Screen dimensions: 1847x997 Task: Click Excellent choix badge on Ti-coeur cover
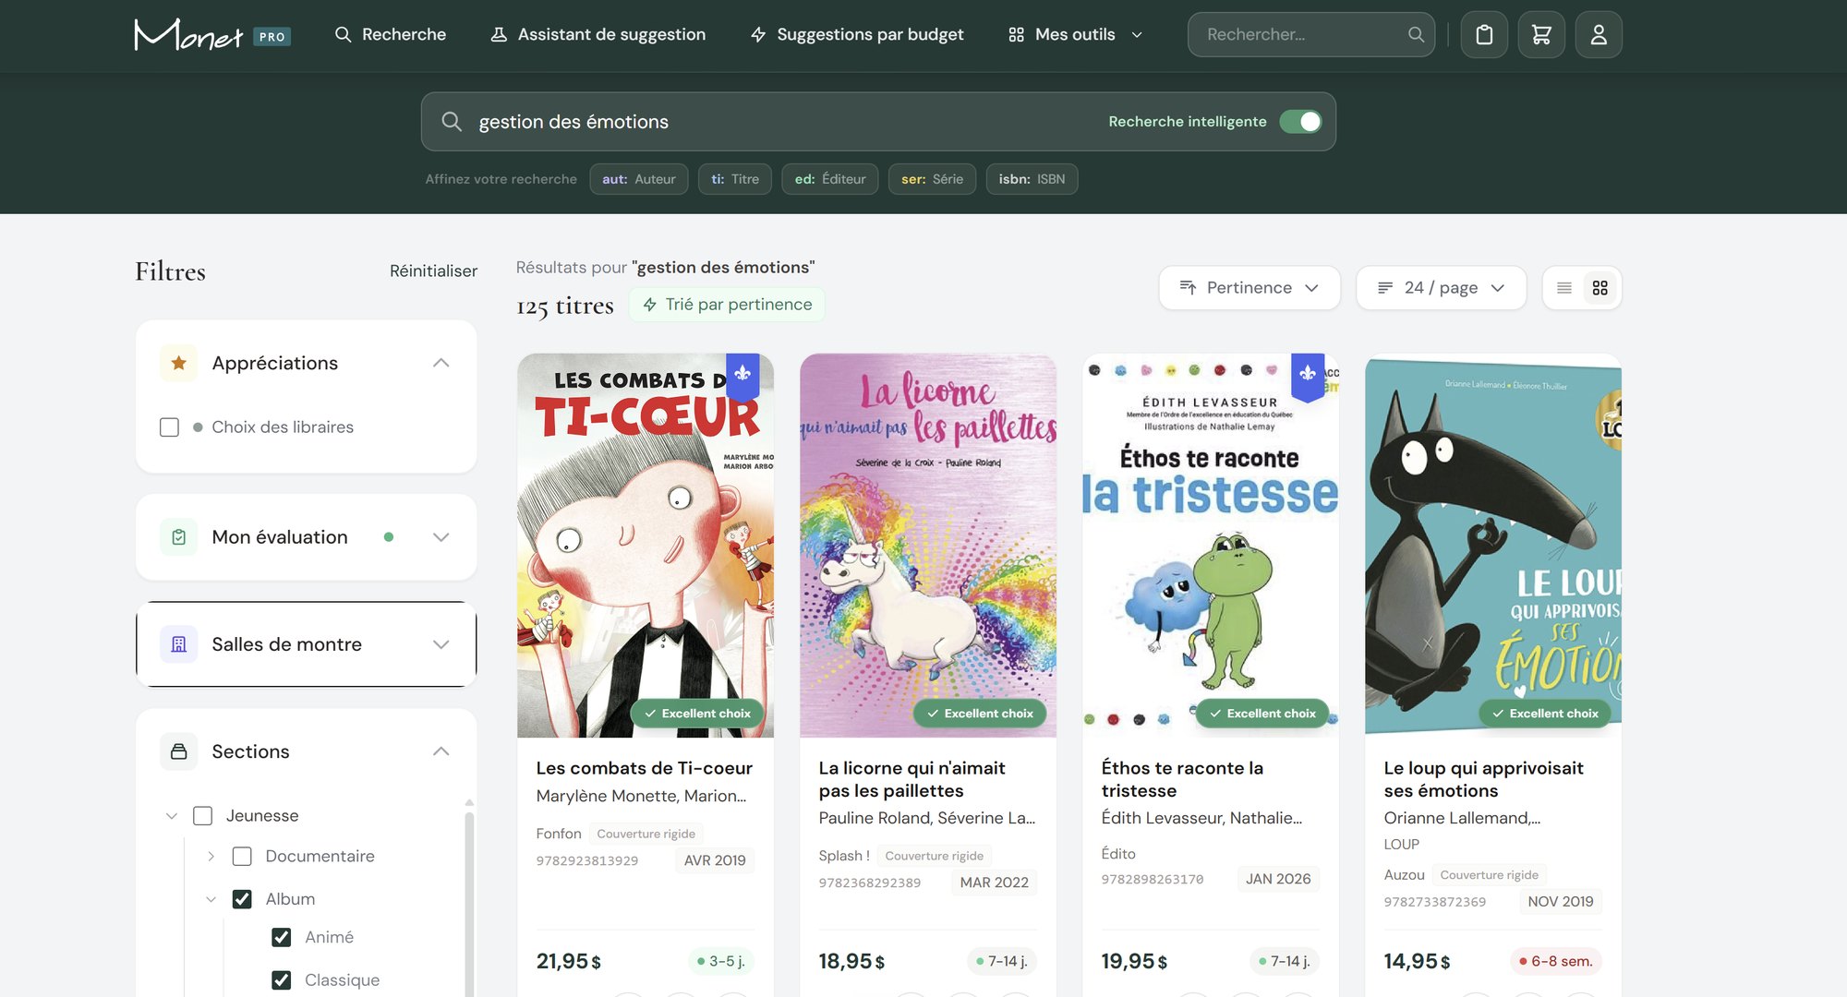coord(697,713)
